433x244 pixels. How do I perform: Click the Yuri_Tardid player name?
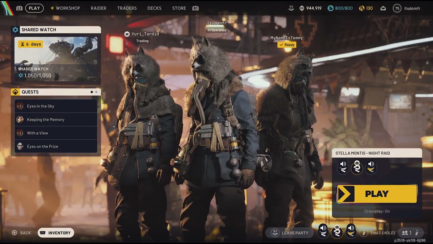pyautogui.click(x=145, y=34)
